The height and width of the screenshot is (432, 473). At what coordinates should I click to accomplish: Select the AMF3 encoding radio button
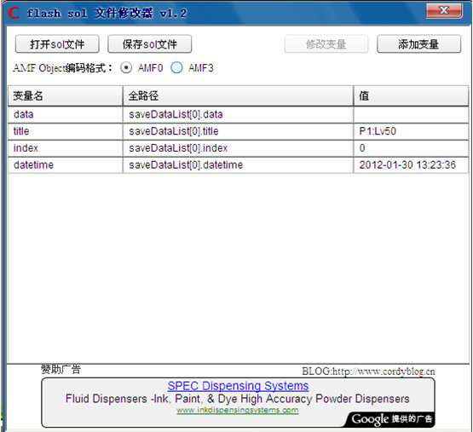pyautogui.click(x=176, y=67)
